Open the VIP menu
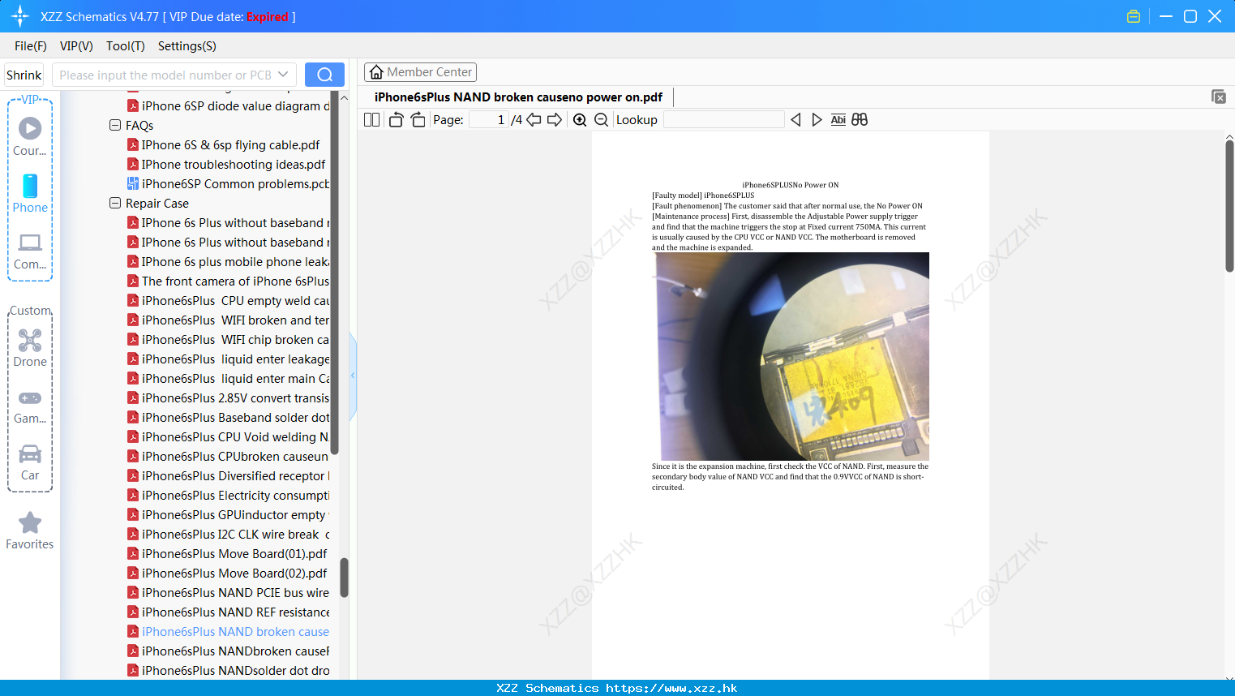1235x696 pixels. pyautogui.click(x=76, y=45)
